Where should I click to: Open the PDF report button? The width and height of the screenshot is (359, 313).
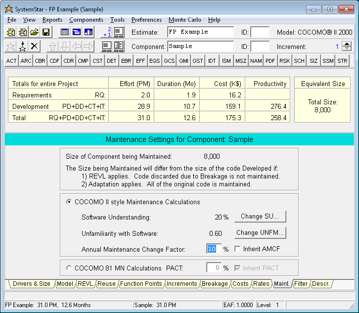tap(270, 61)
